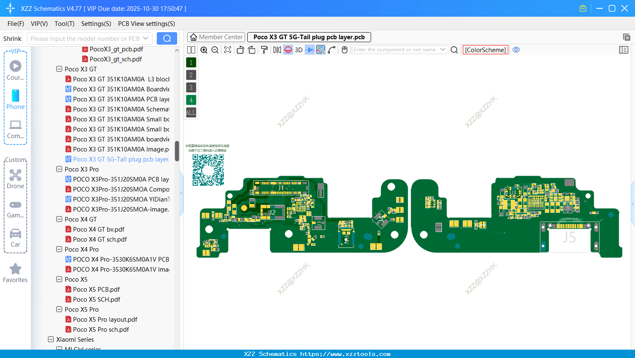Image resolution: width=635 pixels, height=358 pixels.
Task: Rotate the PCB view clockwise
Action: [x=252, y=50]
